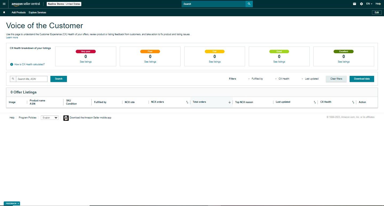The image size is (384, 206).
Task: Focus the Search title, ASIN field
Action: tap(32, 79)
